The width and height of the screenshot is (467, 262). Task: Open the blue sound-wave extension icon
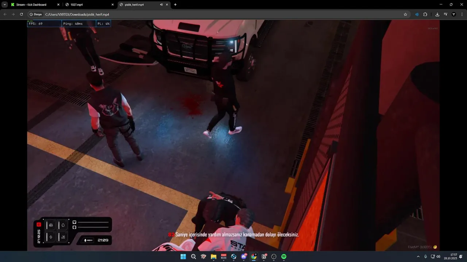click(417, 14)
